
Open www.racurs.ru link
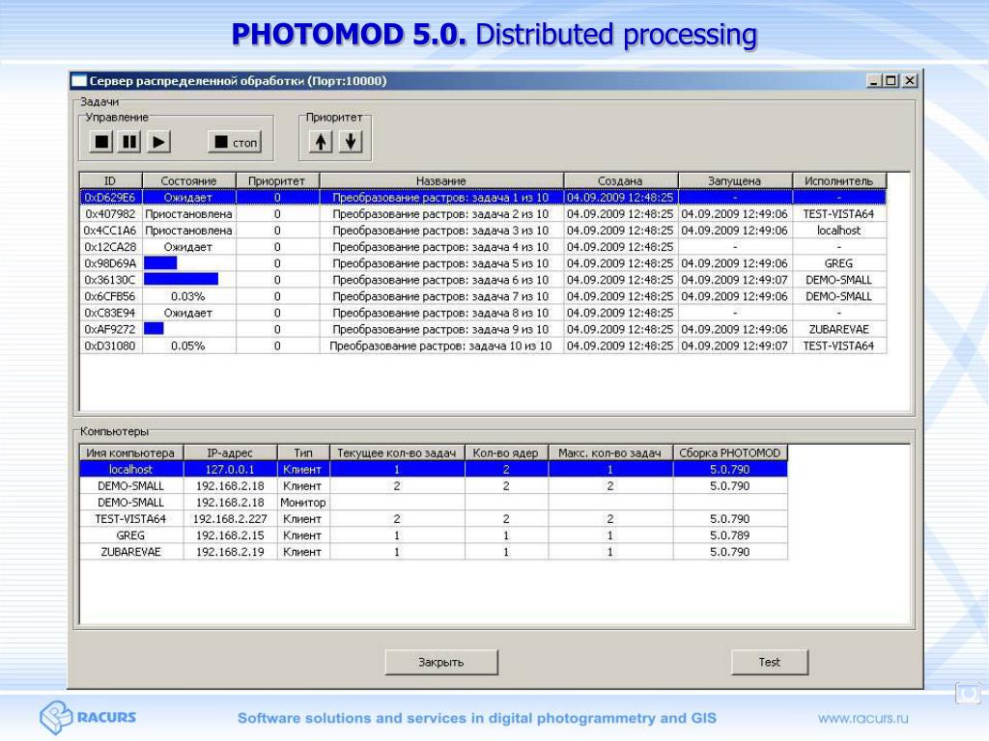[x=862, y=718]
